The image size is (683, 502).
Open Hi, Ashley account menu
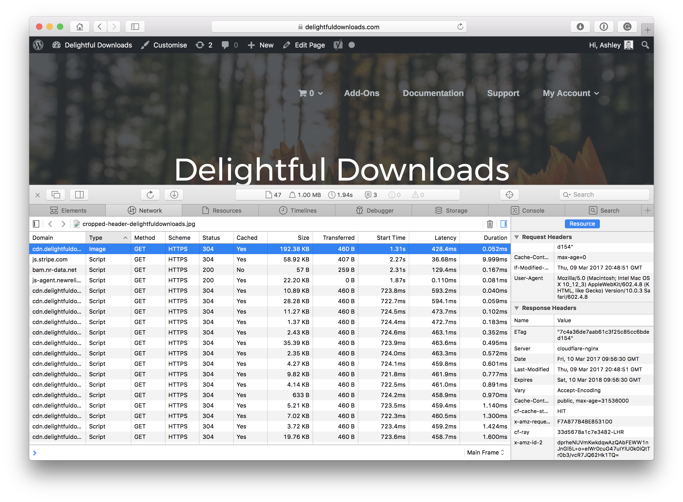pos(611,45)
